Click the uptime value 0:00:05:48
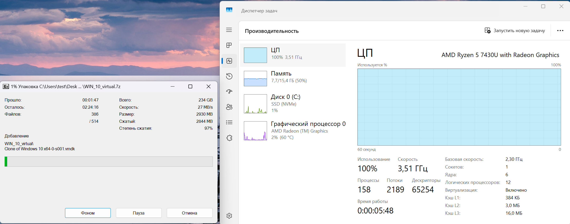Screen dimensions: 570x224 375,211
